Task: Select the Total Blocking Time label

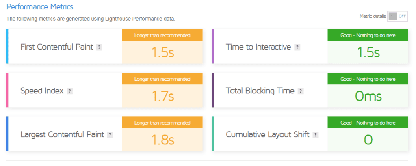Action: click(x=260, y=91)
